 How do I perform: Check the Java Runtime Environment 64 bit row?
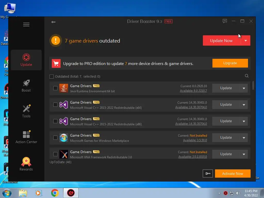click(55, 88)
